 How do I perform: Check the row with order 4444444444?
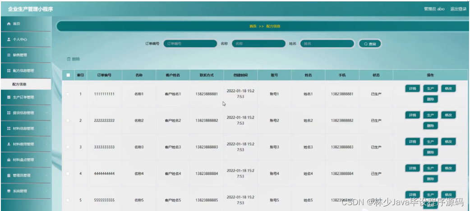click(68, 174)
